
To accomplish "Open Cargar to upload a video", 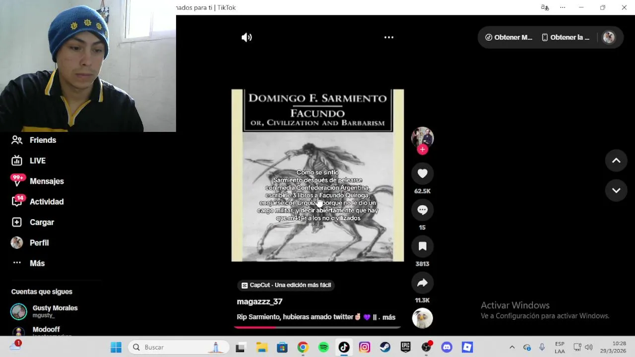I will (33, 222).
